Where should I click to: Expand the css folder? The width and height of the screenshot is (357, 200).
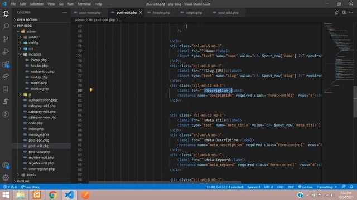click(31, 48)
